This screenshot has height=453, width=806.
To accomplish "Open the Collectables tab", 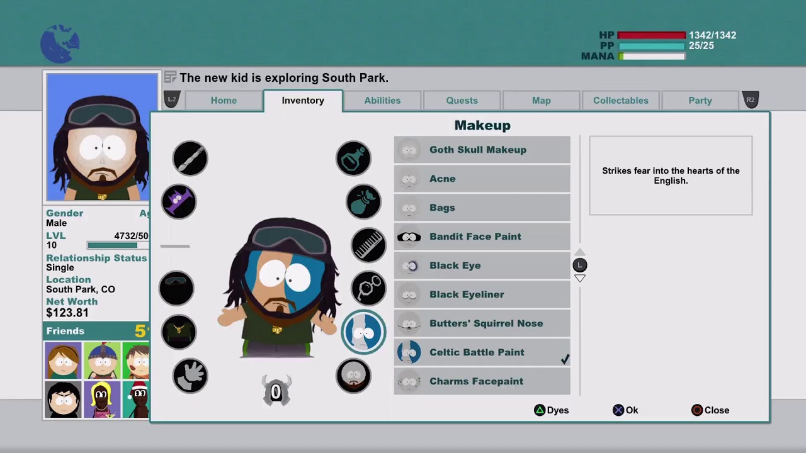I will 621,101.
